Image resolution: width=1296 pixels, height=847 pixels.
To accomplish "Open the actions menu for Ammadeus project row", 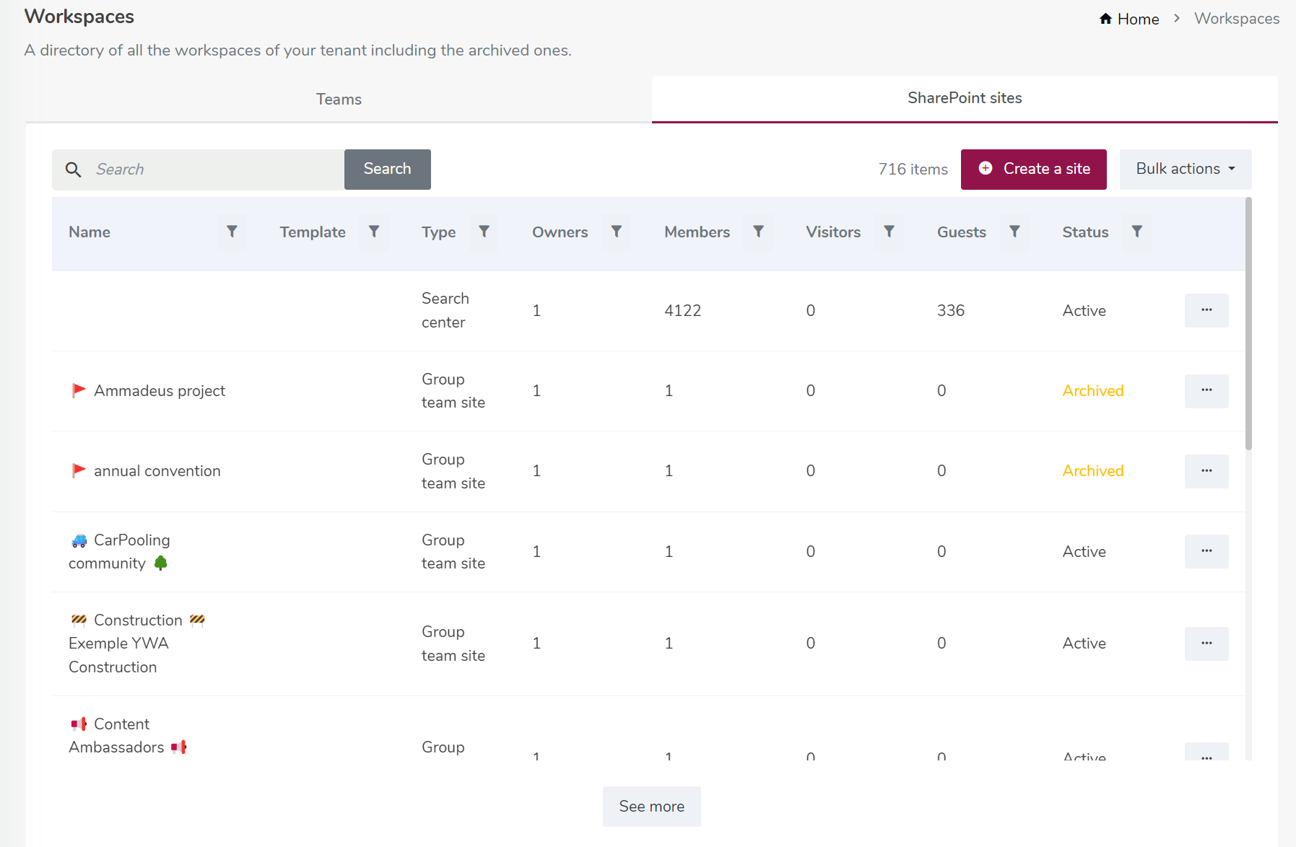I will 1206,390.
